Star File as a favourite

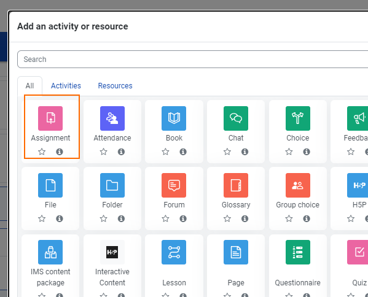(x=42, y=218)
